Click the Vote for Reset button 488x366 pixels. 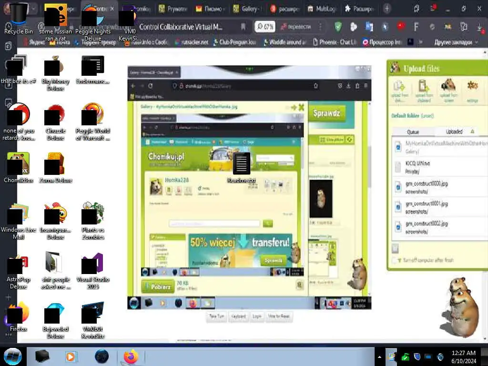(278, 316)
